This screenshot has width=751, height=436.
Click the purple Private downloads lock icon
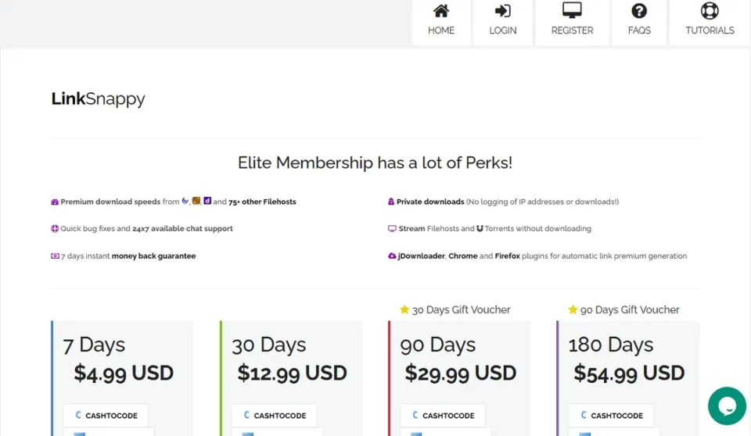[391, 202]
